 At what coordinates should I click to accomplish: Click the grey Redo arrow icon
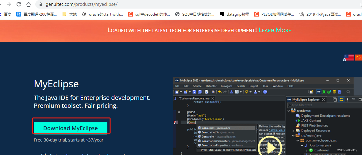click(x=225, y=92)
